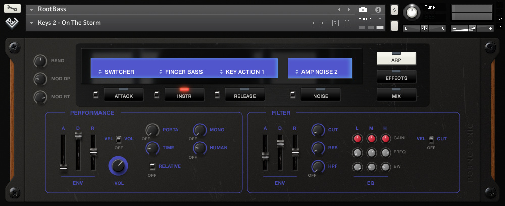505x206 pixels.
Task: Click the MONO knob
Action: point(199,130)
